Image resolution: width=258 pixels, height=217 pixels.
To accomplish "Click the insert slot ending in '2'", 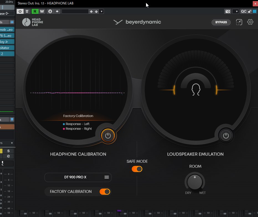I will [x=7, y=54].
